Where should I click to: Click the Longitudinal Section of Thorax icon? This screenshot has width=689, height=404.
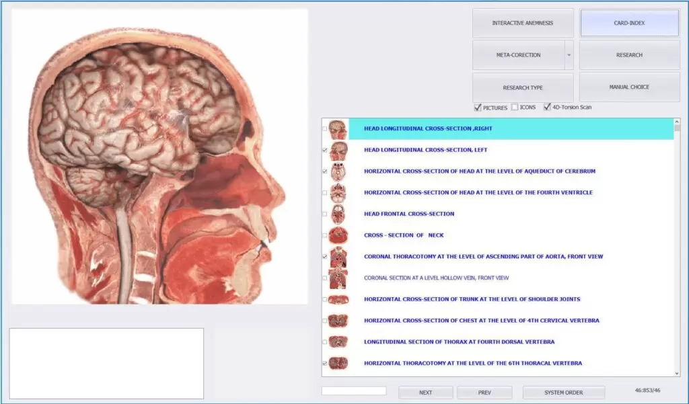point(338,341)
